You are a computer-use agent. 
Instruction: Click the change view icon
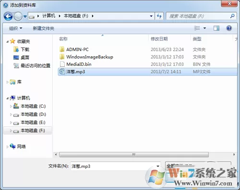point(197,28)
